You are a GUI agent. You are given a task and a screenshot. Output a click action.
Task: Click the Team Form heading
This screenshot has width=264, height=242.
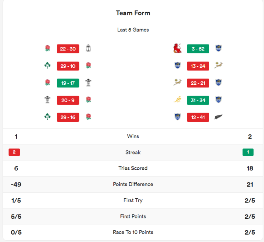133,13
